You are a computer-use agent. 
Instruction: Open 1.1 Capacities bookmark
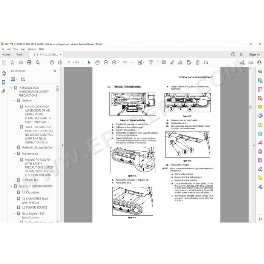tap(31, 192)
